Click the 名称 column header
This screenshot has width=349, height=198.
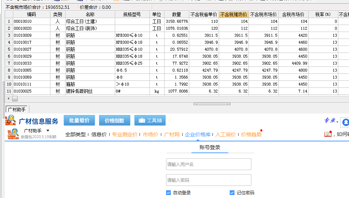point(90,14)
